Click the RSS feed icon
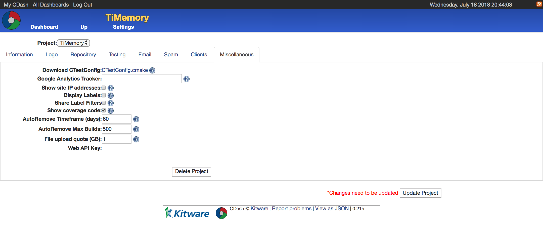The image size is (543, 239). (x=539, y=4)
